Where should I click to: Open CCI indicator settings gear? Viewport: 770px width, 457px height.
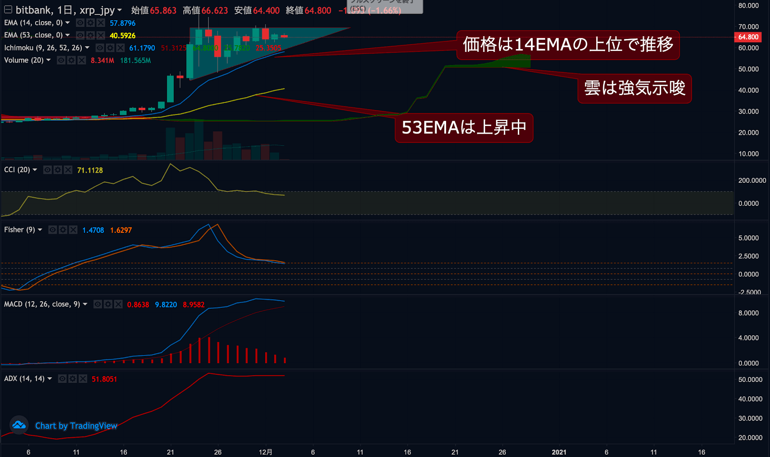(58, 170)
